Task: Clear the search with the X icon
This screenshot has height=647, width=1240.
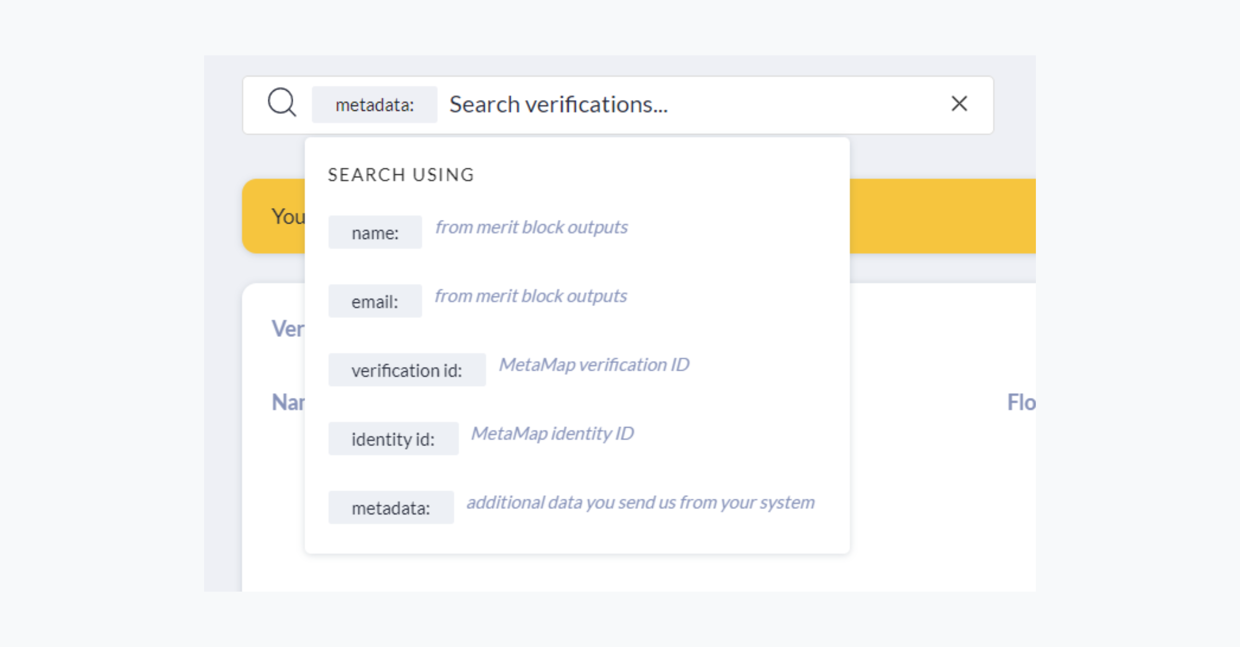Action: point(958,104)
